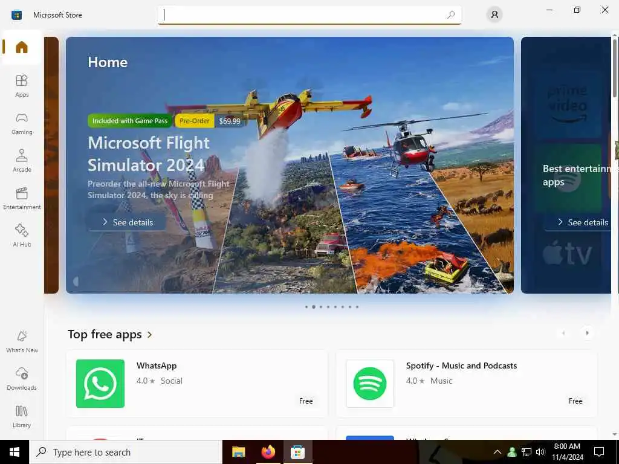This screenshot has width=619, height=464.
Task: Open the network icon in system tray
Action: pos(527,452)
